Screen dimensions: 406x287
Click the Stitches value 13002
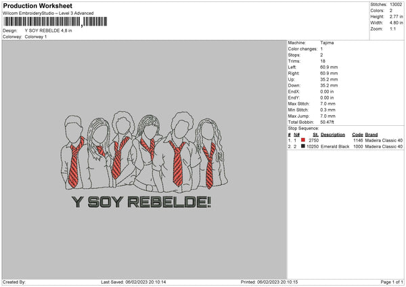(396, 5)
